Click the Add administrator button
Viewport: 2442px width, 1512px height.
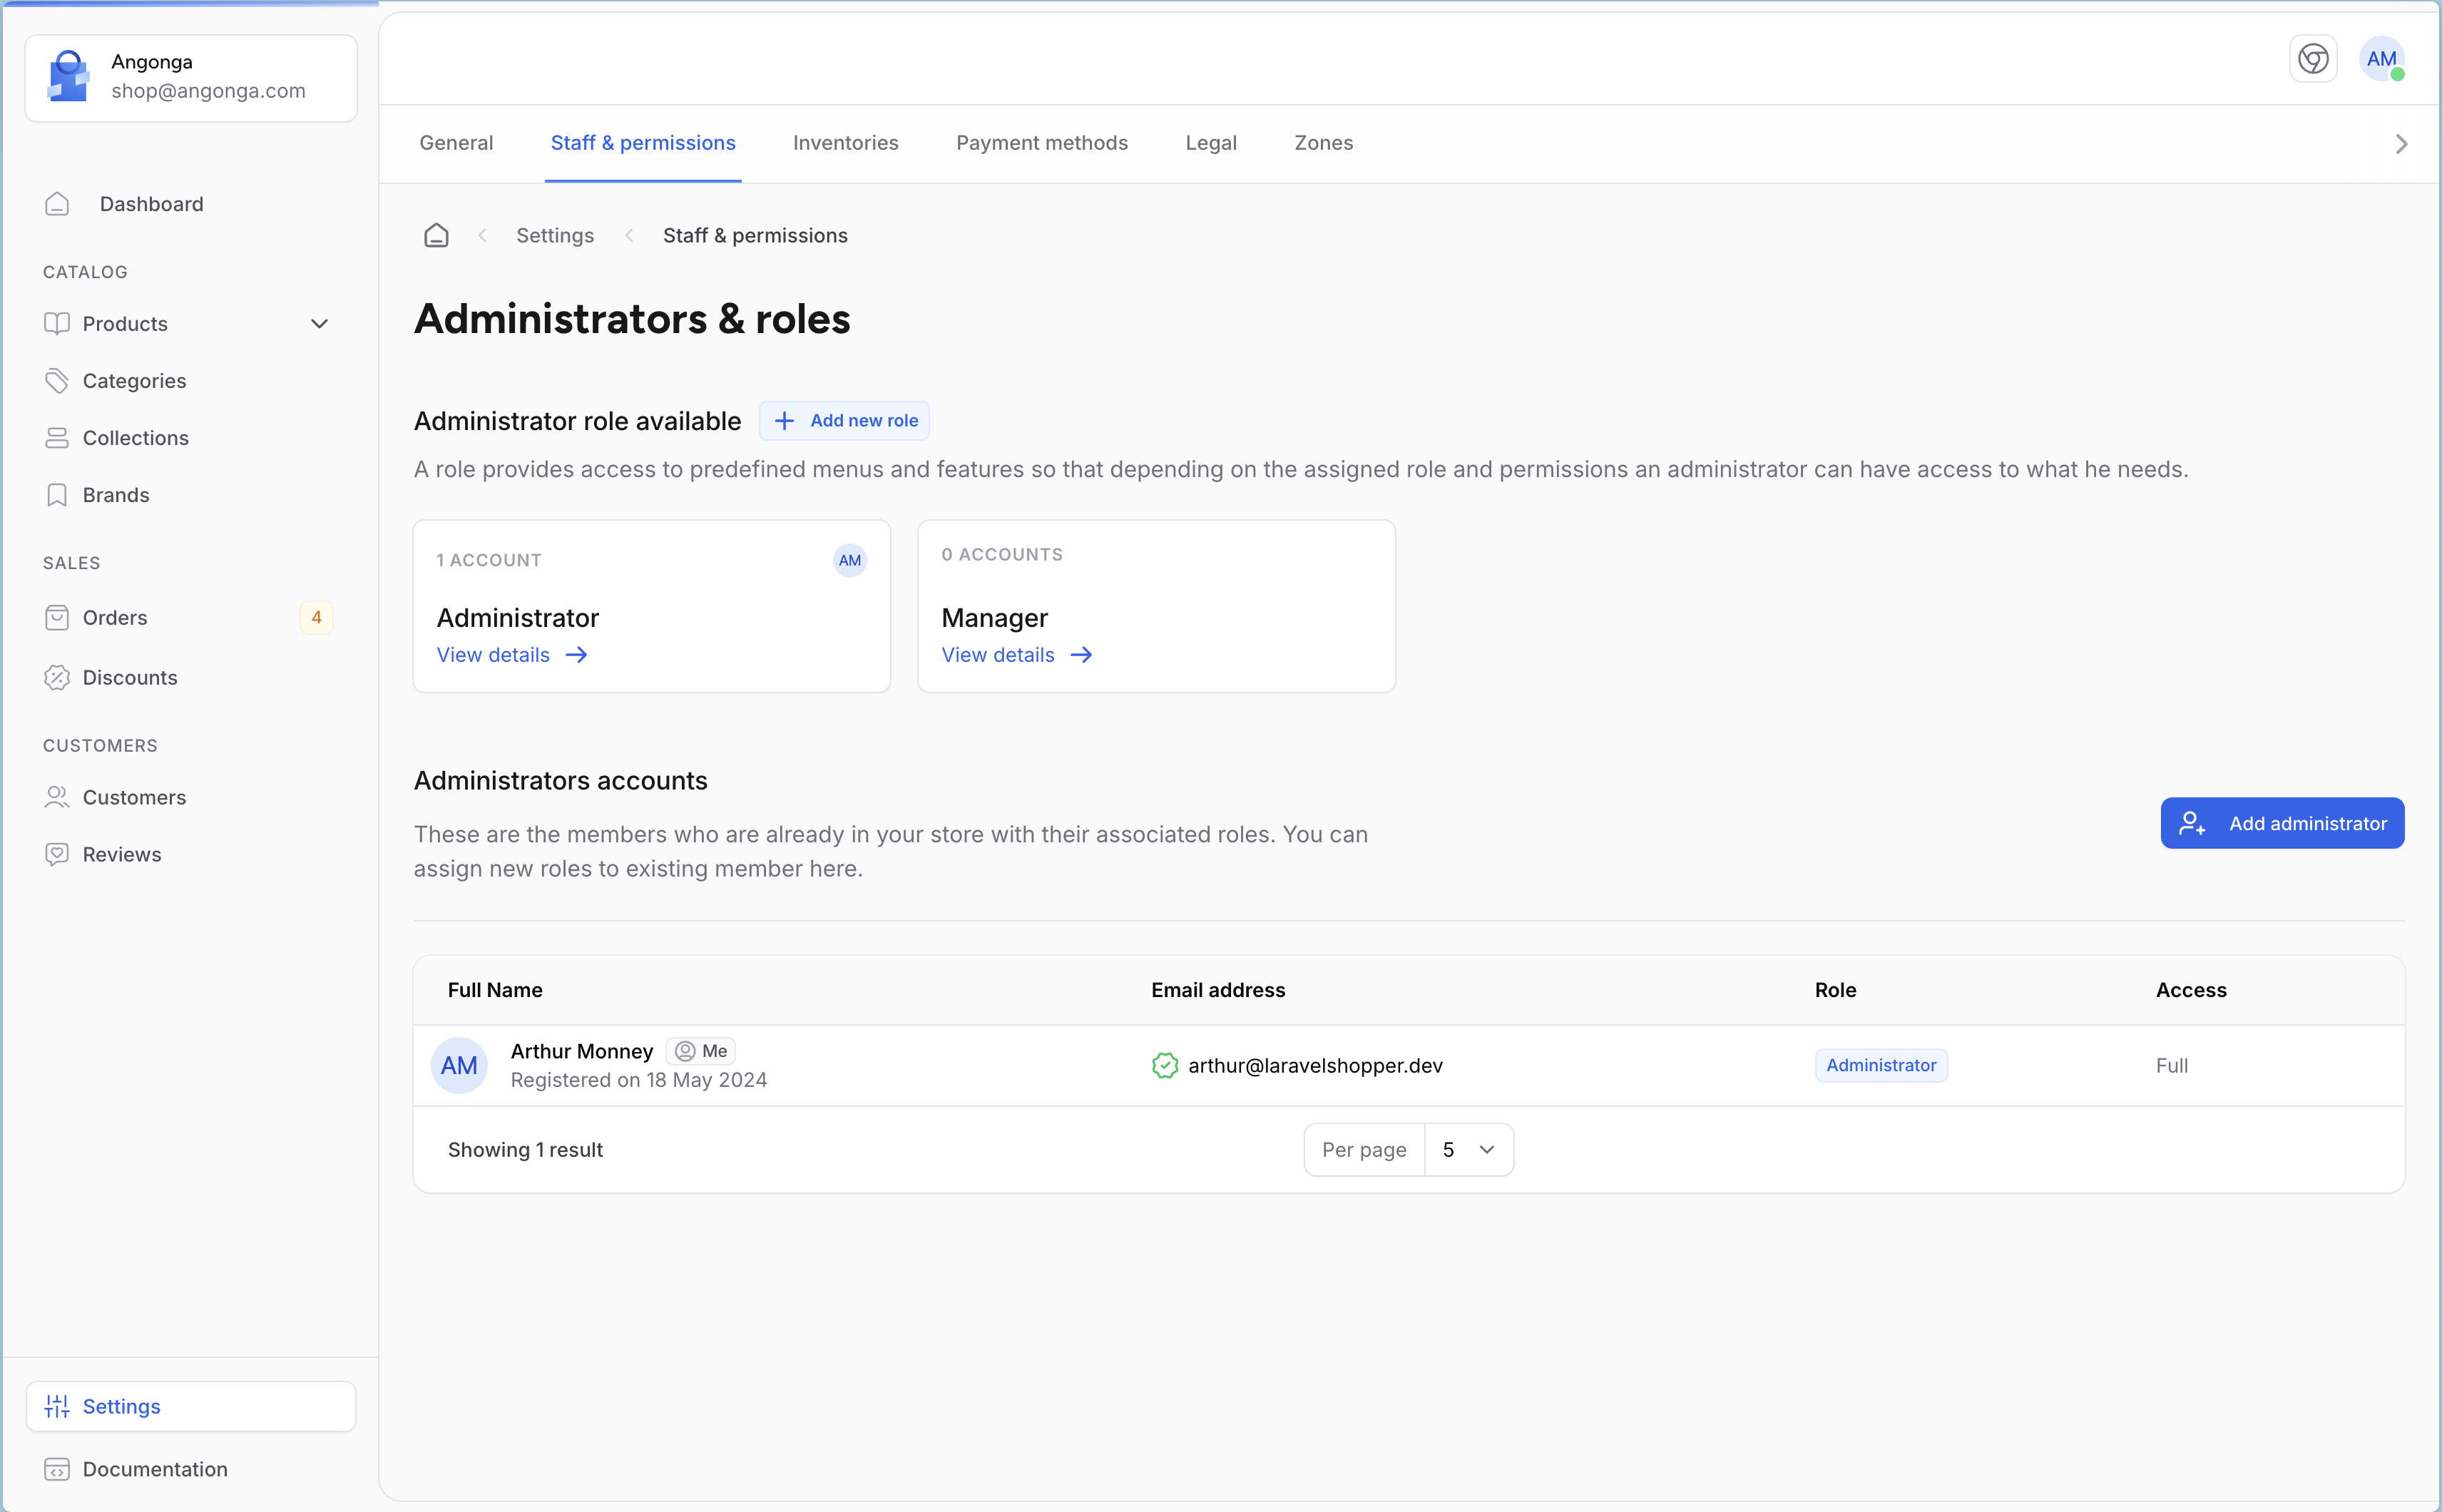pyautogui.click(x=2281, y=823)
